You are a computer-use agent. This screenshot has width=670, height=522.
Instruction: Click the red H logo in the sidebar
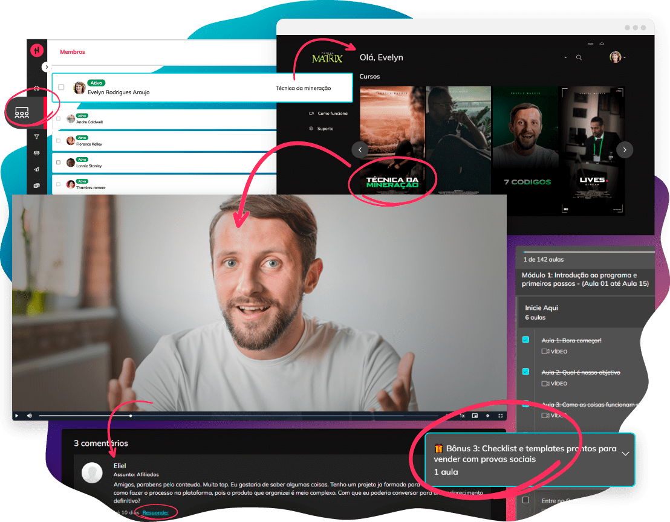[x=37, y=50]
